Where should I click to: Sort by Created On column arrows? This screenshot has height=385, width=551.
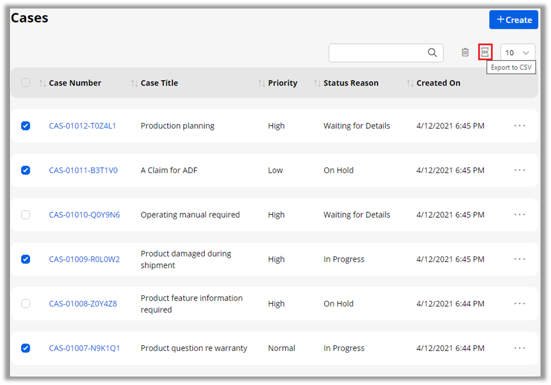pyautogui.click(x=410, y=83)
